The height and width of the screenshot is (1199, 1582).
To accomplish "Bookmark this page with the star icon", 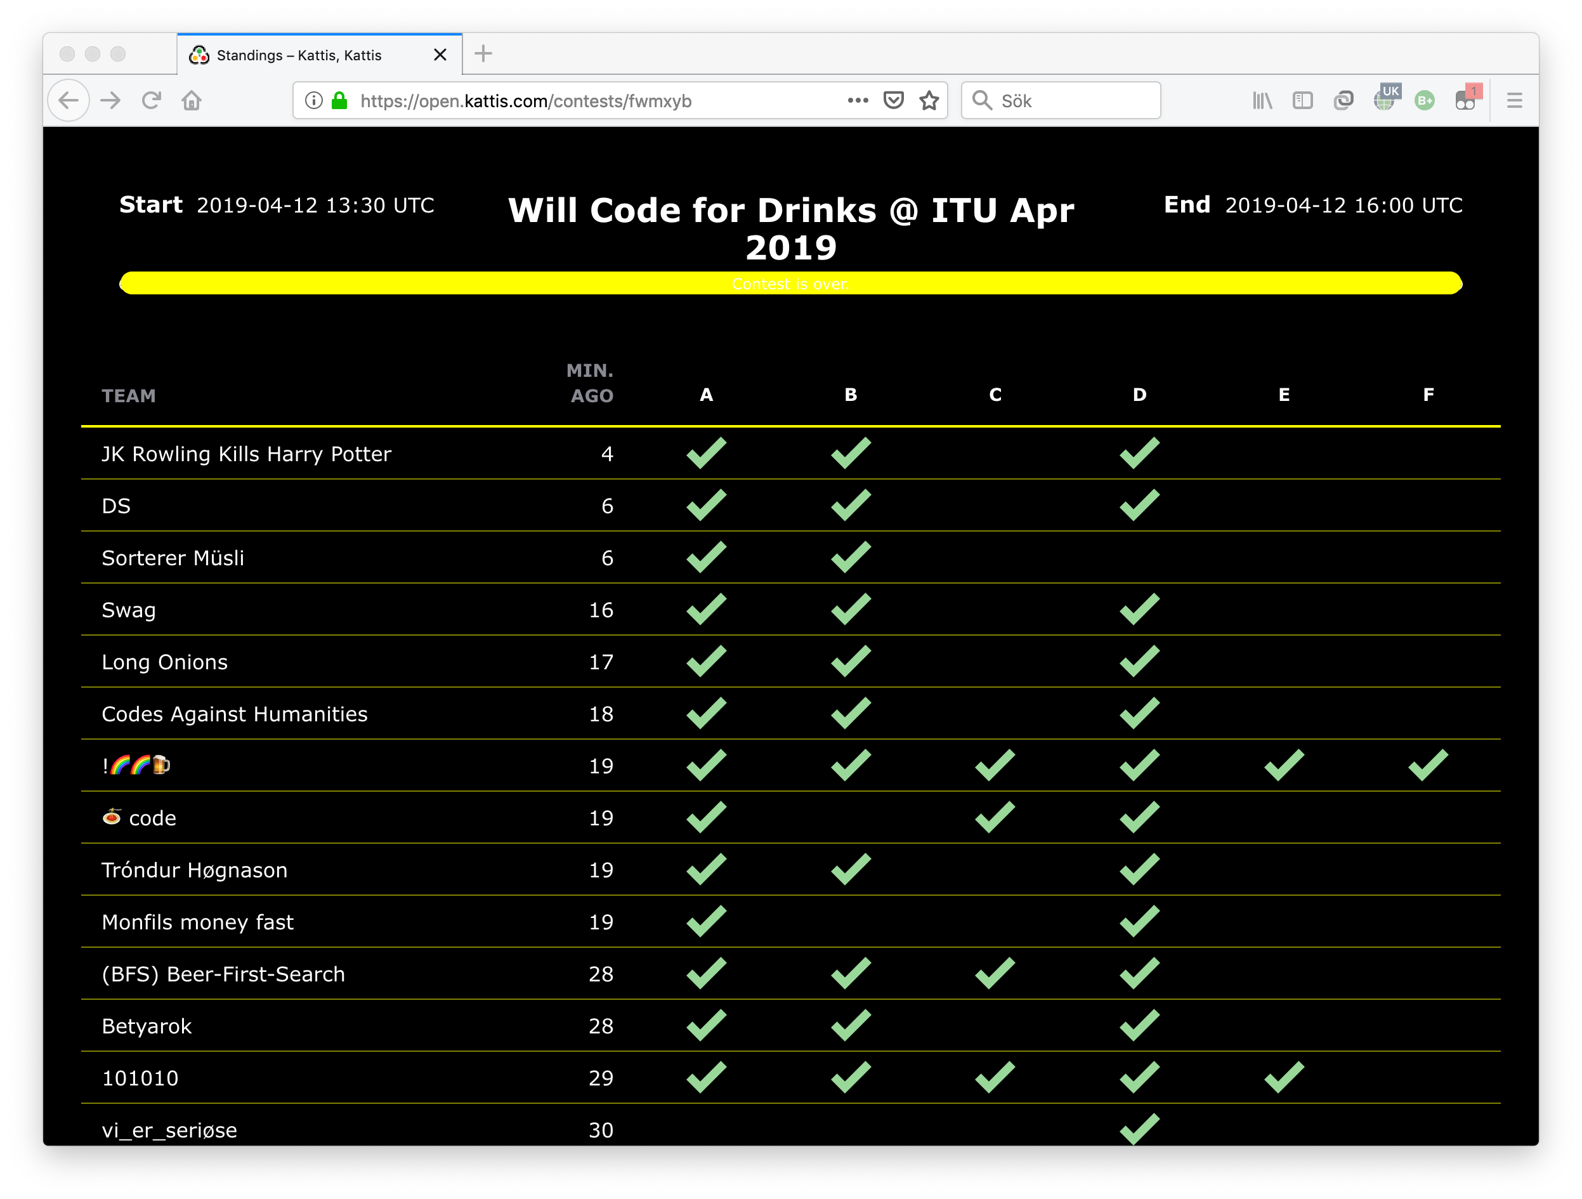I will point(929,101).
